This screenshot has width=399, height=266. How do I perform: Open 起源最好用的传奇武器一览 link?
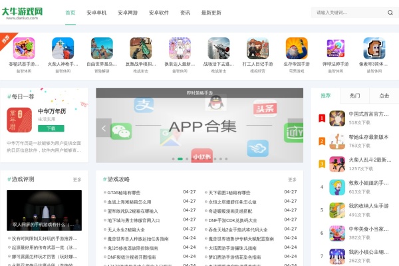45,247
